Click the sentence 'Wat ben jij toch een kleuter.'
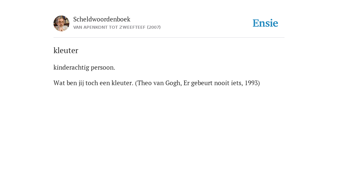 93,83
